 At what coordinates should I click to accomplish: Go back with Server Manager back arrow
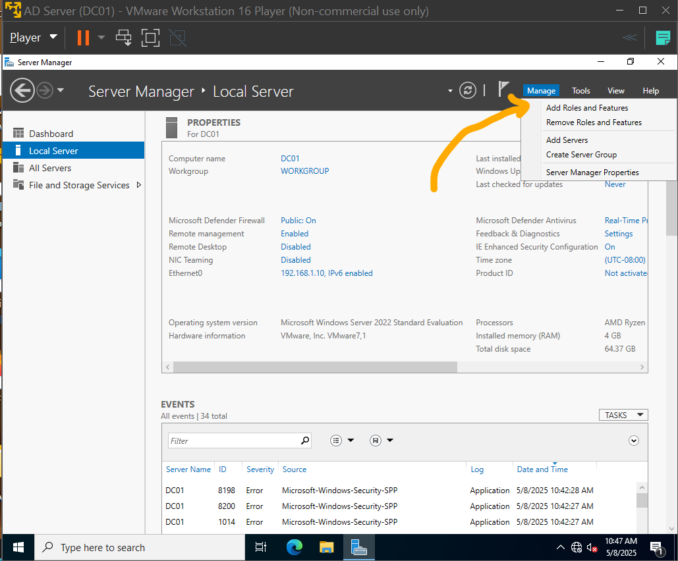(x=22, y=90)
